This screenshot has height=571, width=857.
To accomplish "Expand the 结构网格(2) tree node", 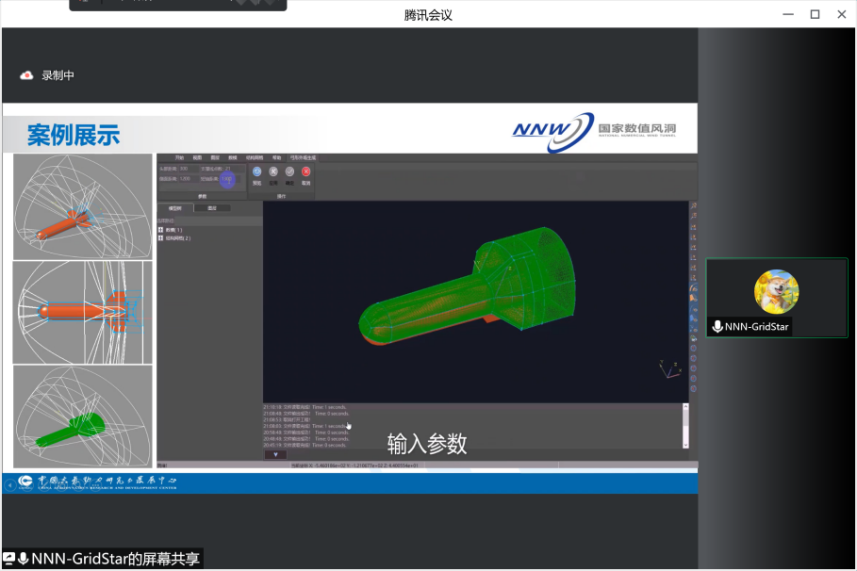I will 161,238.
